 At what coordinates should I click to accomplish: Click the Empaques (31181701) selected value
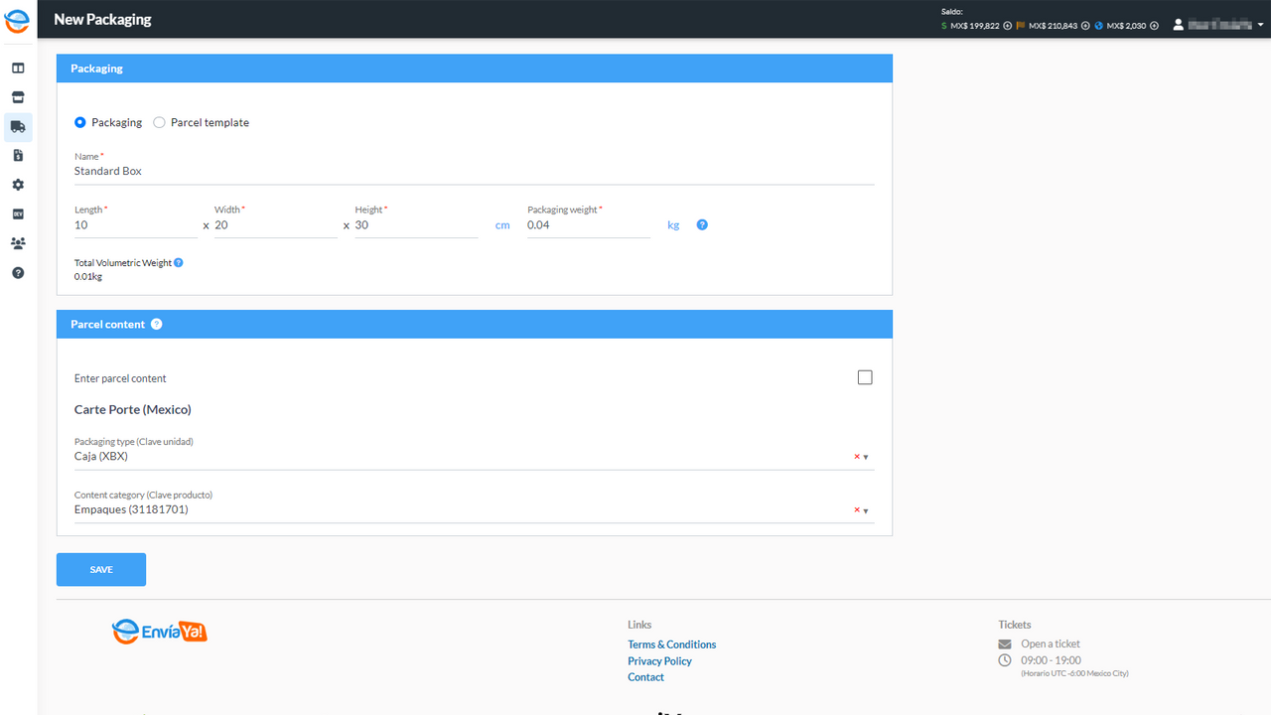(131, 510)
